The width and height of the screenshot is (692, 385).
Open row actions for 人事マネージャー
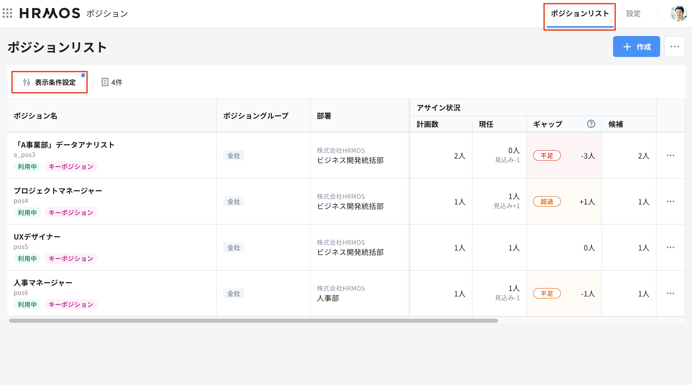[671, 293]
